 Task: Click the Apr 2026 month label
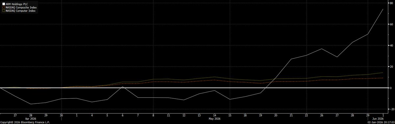pyautogui.click(x=31, y=118)
